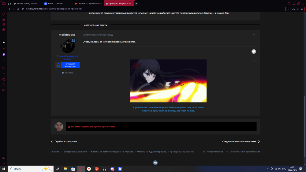This screenshot has height=172, width=306.
Task: Open mefidboost user profile name link
Action: pos(67,35)
